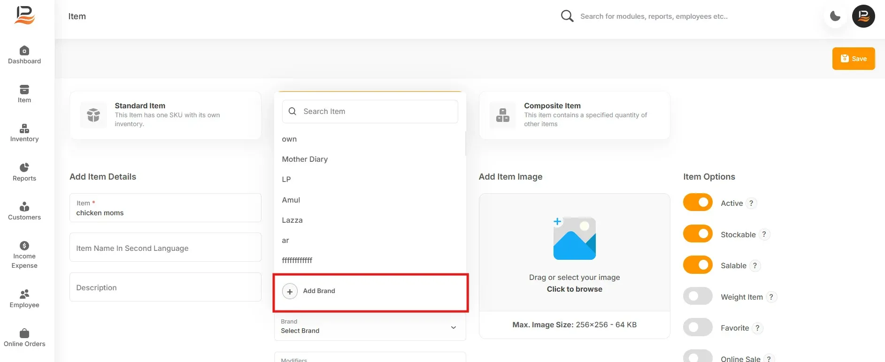Switch to dark mode moon icon
This screenshot has height=362, width=885.
(835, 16)
